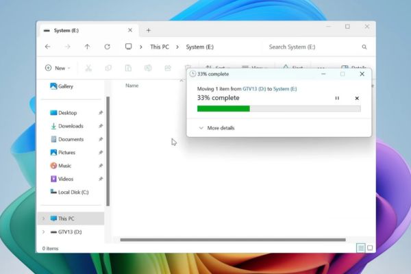Click the horizontal scrollbar in file pane

[233, 240]
